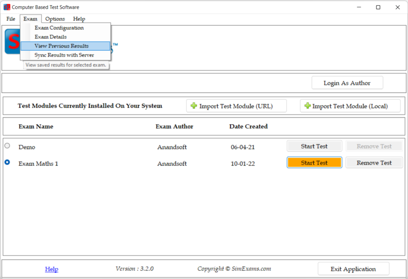Open the Help link at bottom

pyautogui.click(x=51, y=269)
